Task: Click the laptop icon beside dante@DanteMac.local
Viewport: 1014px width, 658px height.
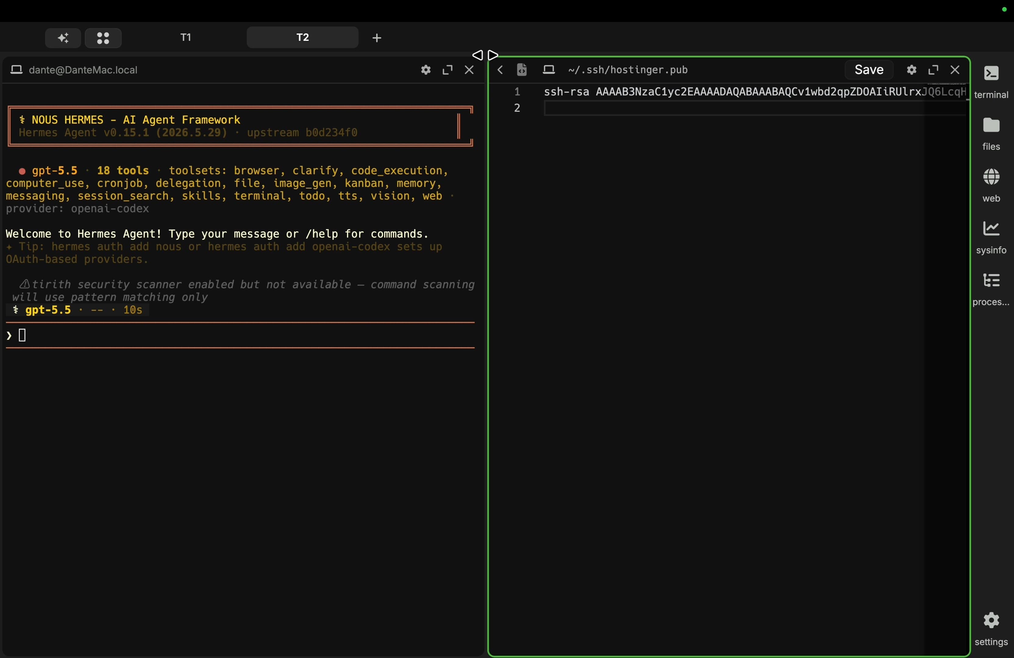Action: click(x=17, y=70)
